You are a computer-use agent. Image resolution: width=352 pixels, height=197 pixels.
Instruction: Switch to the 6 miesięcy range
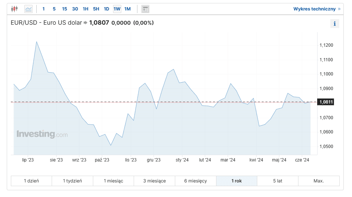tap(195, 181)
